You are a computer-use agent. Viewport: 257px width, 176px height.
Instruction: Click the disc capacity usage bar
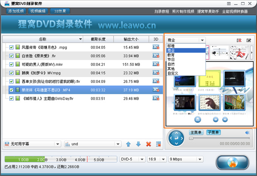point(61,159)
